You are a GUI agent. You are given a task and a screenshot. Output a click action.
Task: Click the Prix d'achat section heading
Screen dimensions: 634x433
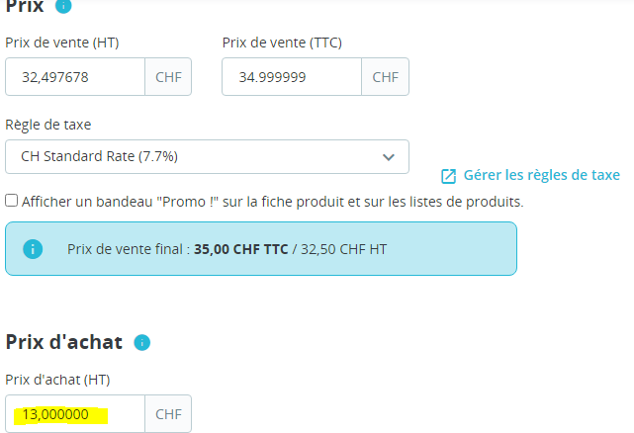[63, 343]
